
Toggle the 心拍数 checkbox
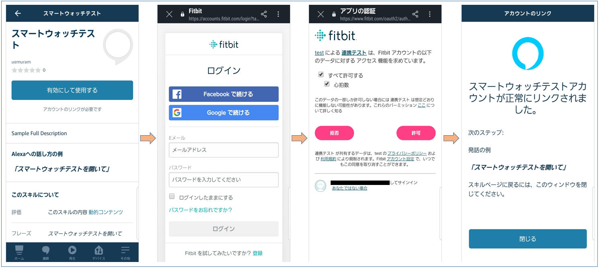327,83
